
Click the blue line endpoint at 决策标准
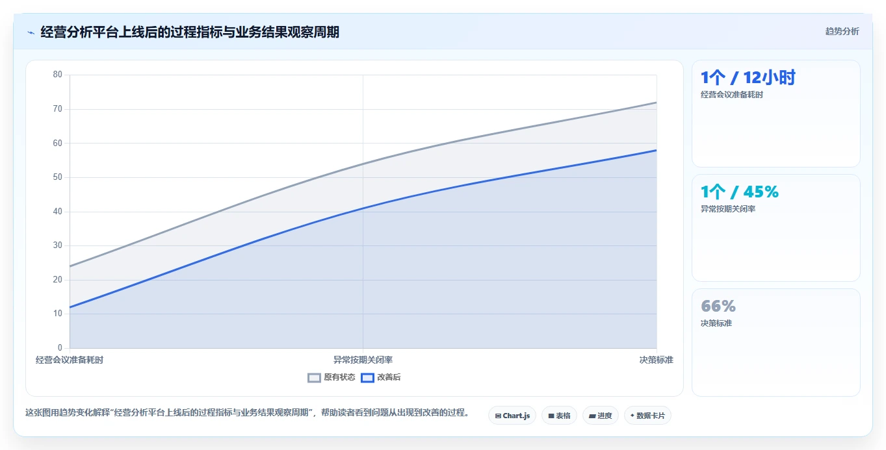657,150
